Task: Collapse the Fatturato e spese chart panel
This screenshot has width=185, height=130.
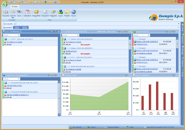Action: point(129,75)
